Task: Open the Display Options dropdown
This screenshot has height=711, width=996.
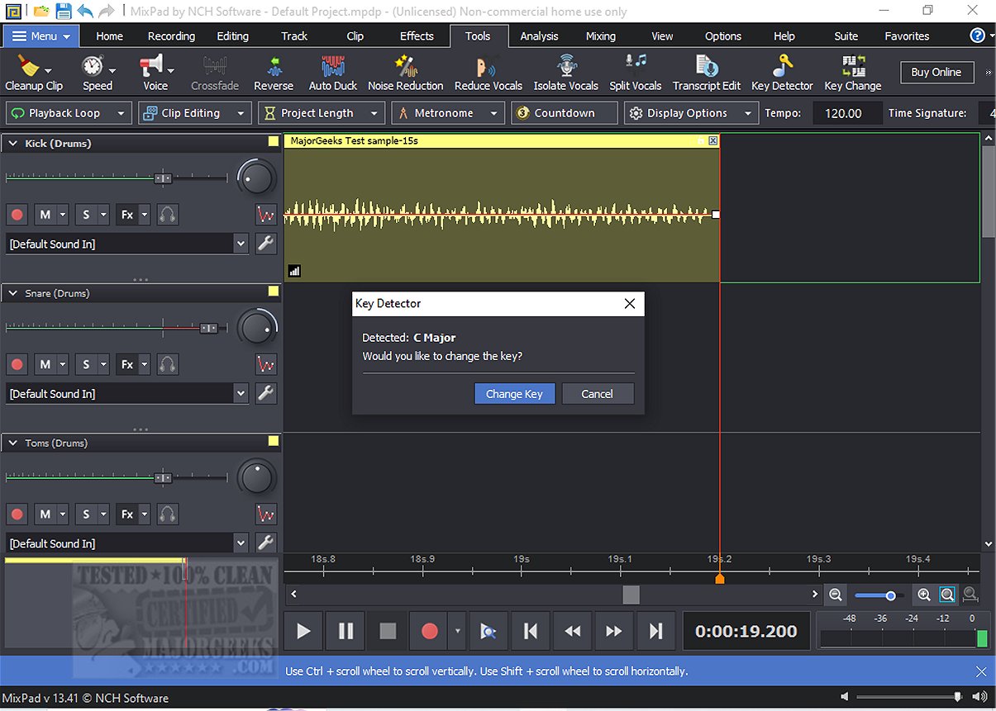Action: coord(691,113)
